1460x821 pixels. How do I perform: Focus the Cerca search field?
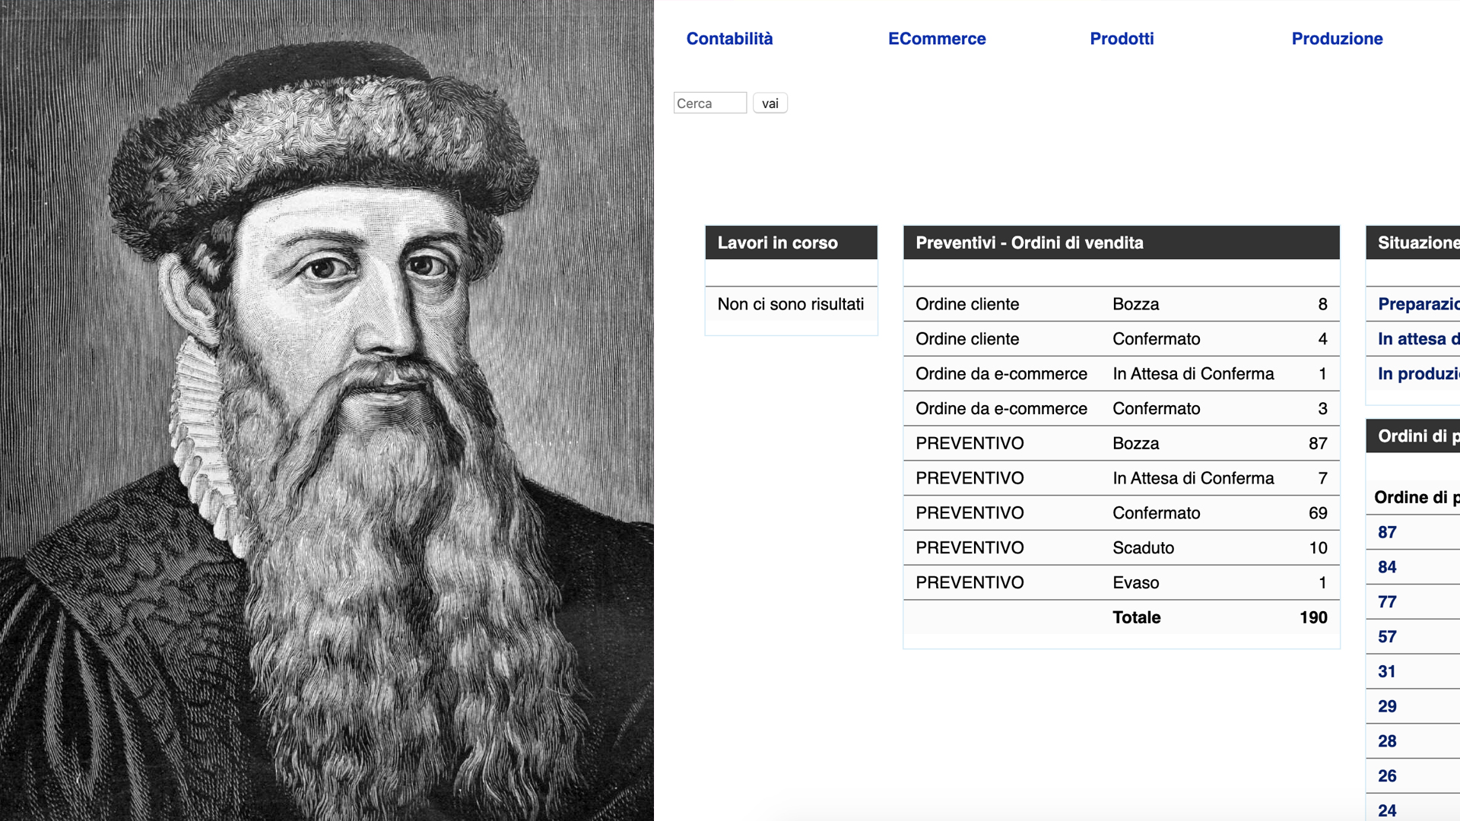710,103
